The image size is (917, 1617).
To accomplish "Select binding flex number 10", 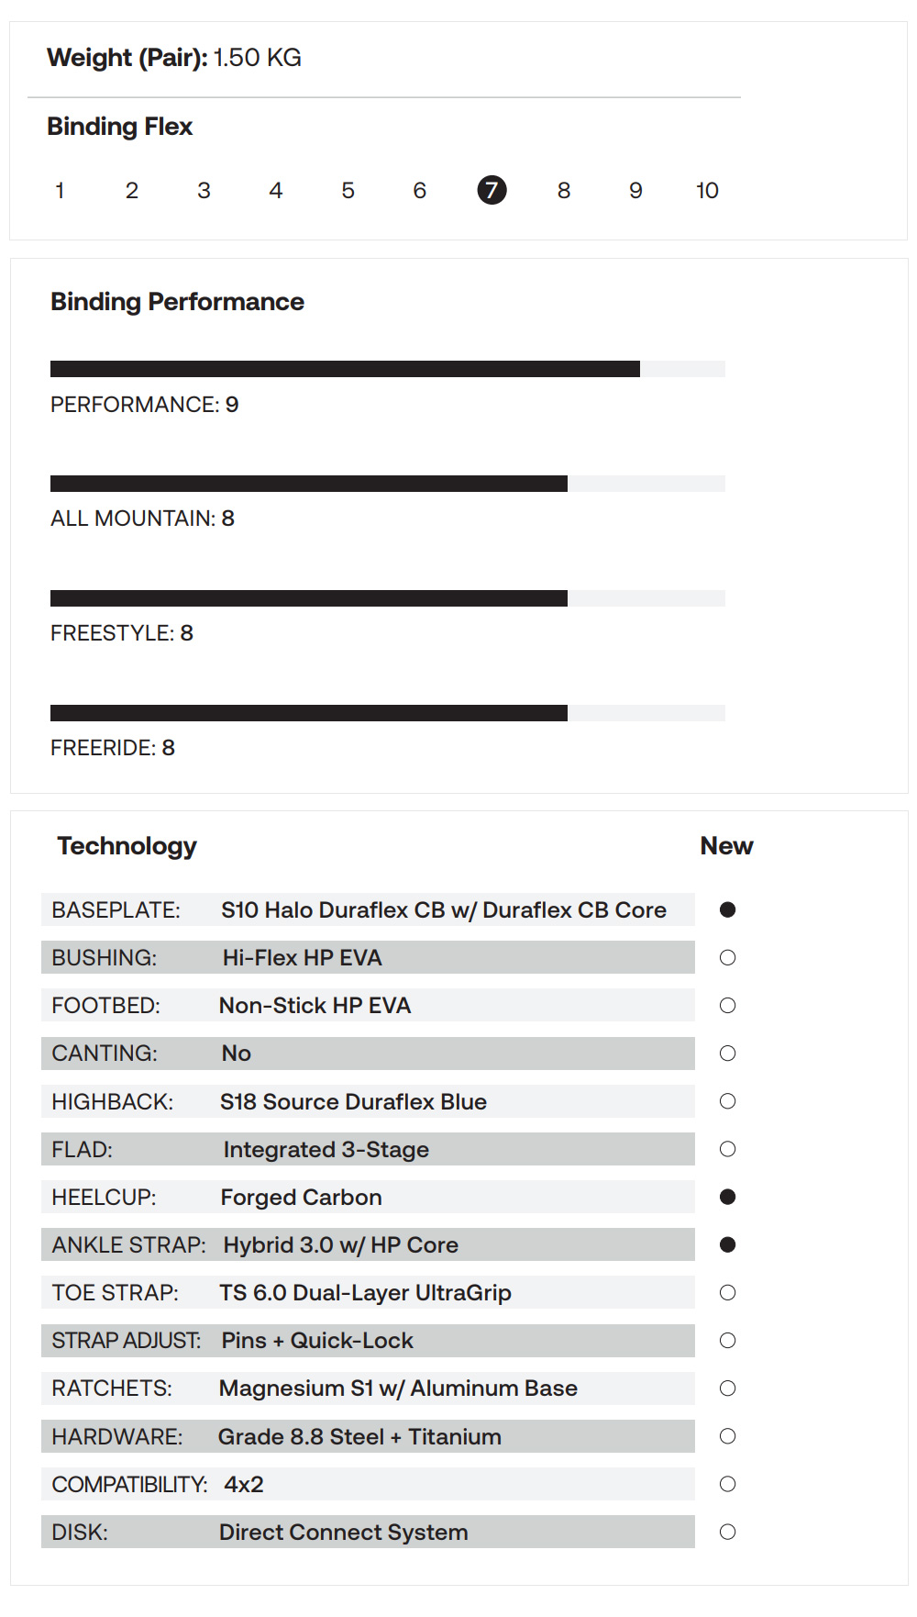I will [x=707, y=190].
